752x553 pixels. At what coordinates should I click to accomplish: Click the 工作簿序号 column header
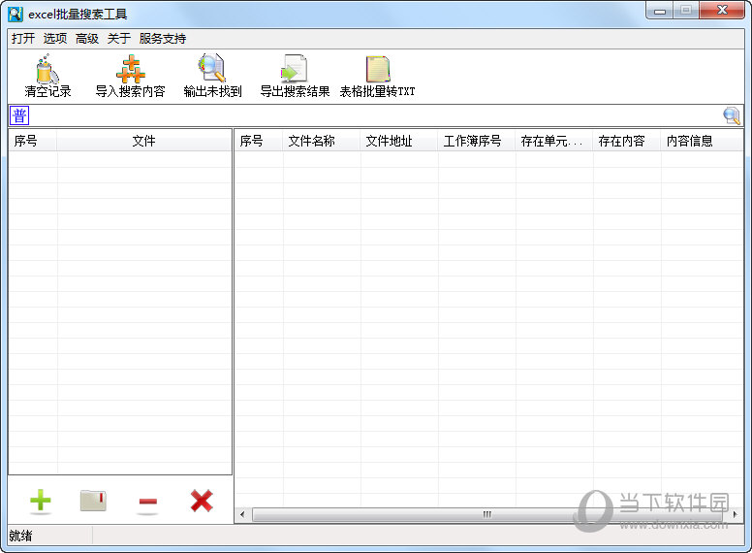pyautogui.click(x=476, y=141)
